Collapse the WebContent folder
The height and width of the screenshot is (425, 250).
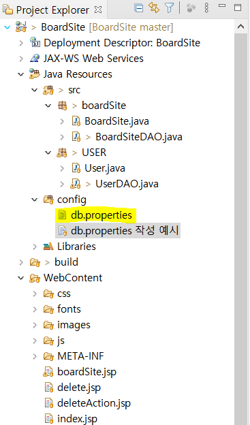(21, 278)
